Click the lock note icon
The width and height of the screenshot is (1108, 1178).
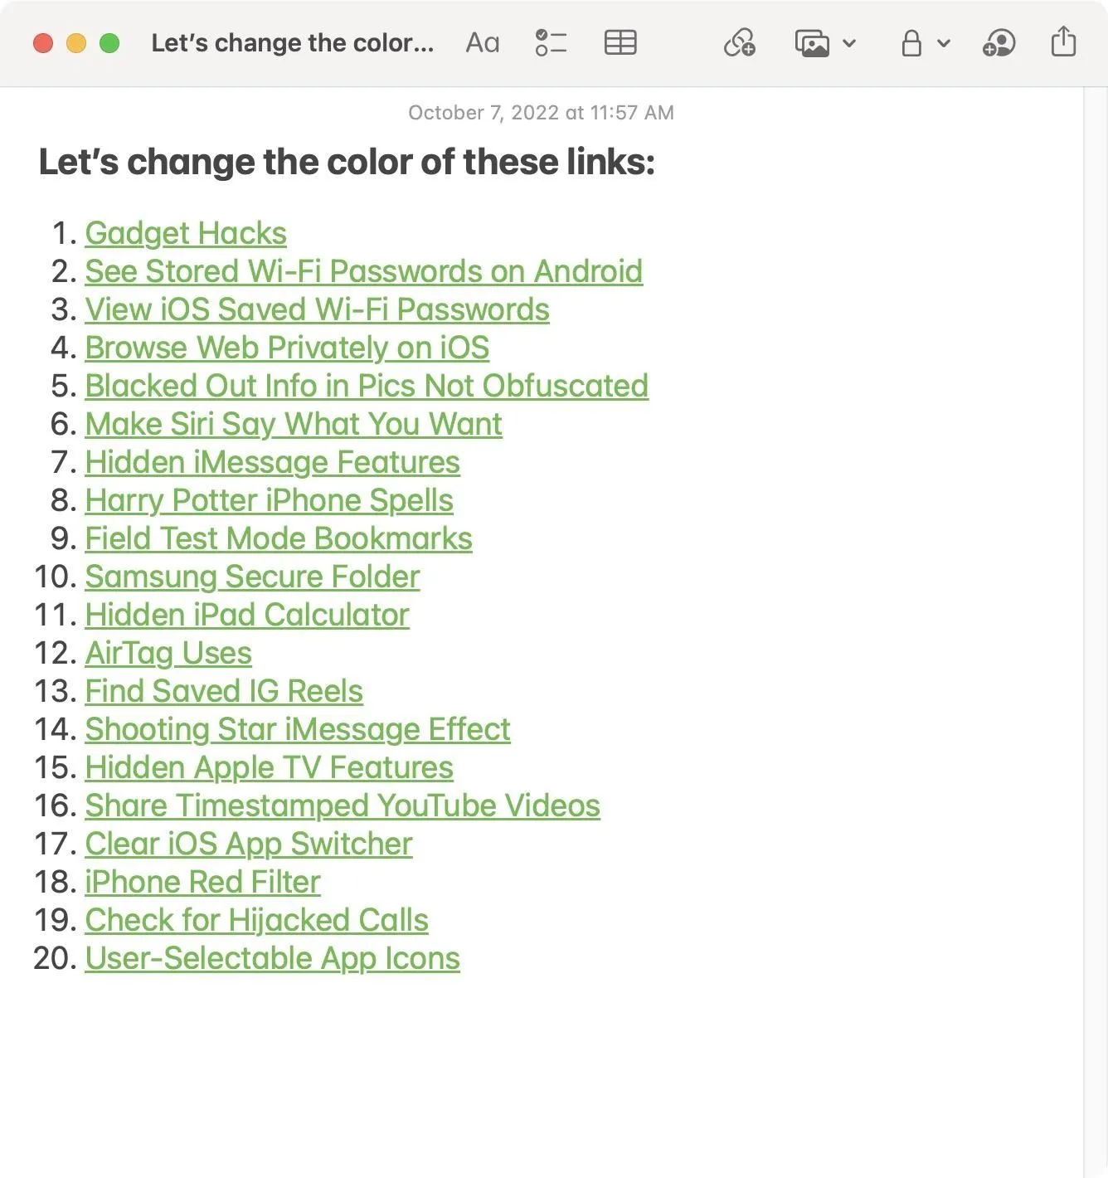tap(911, 43)
